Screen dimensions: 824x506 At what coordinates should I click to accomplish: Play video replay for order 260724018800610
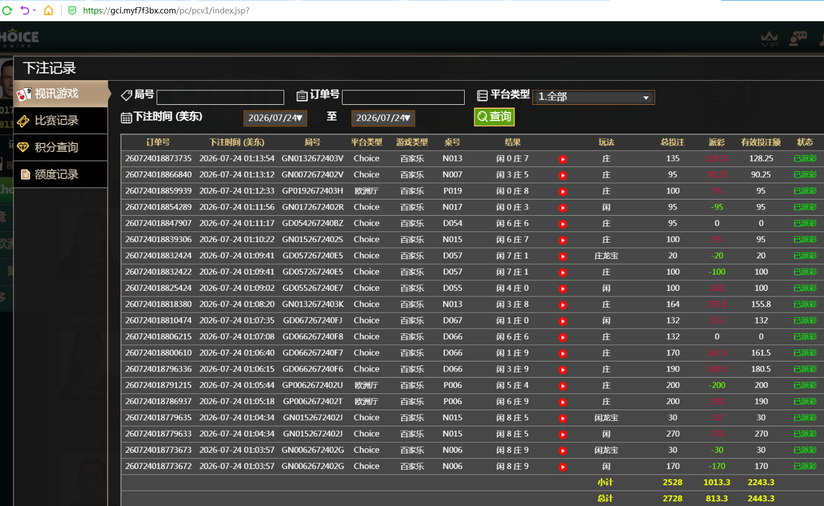coord(563,354)
